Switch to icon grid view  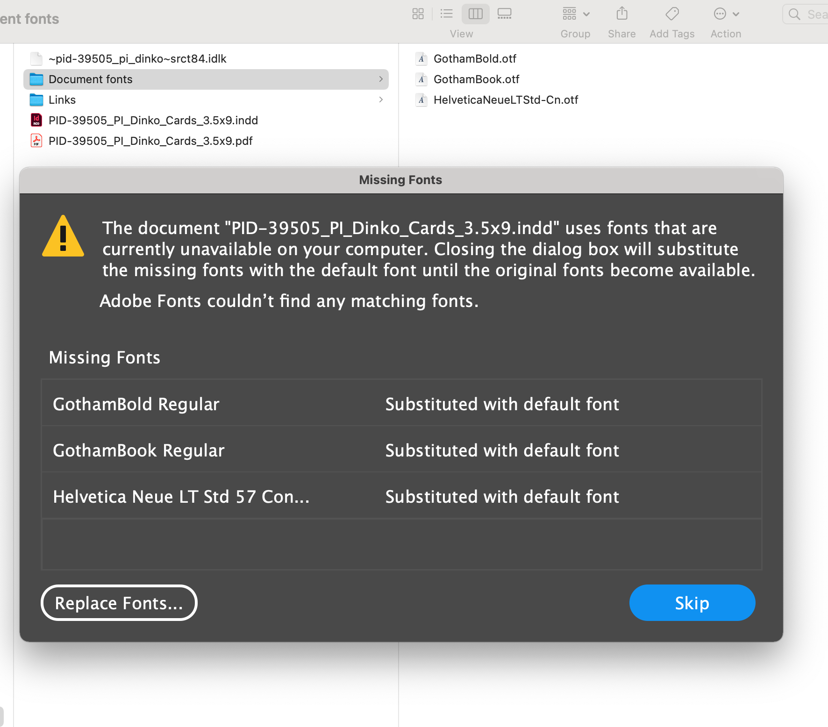point(418,14)
